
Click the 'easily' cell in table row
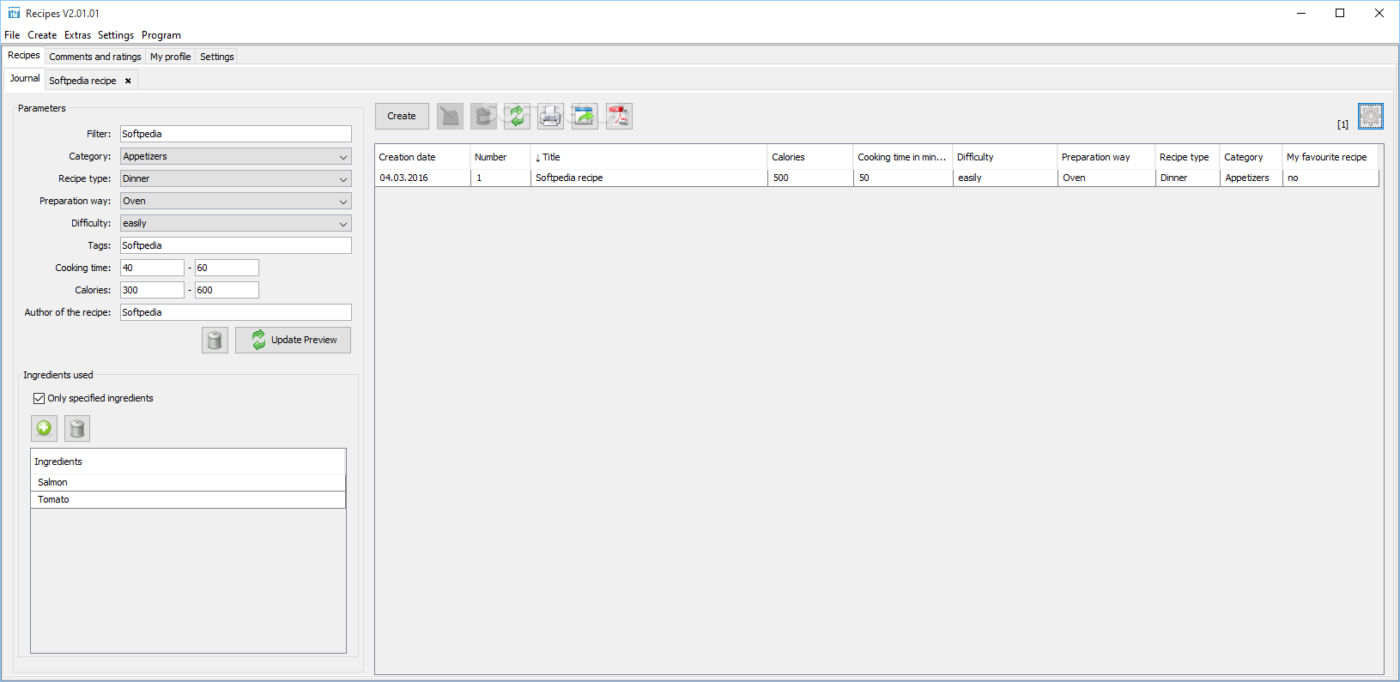(1005, 178)
